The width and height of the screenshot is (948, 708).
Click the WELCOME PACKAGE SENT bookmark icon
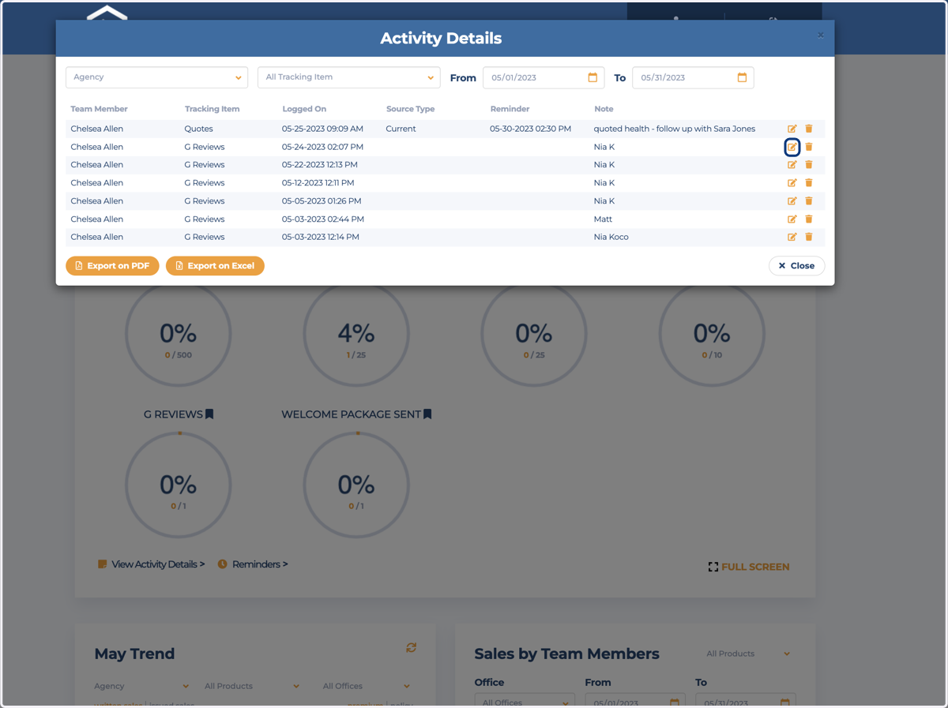click(427, 414)
